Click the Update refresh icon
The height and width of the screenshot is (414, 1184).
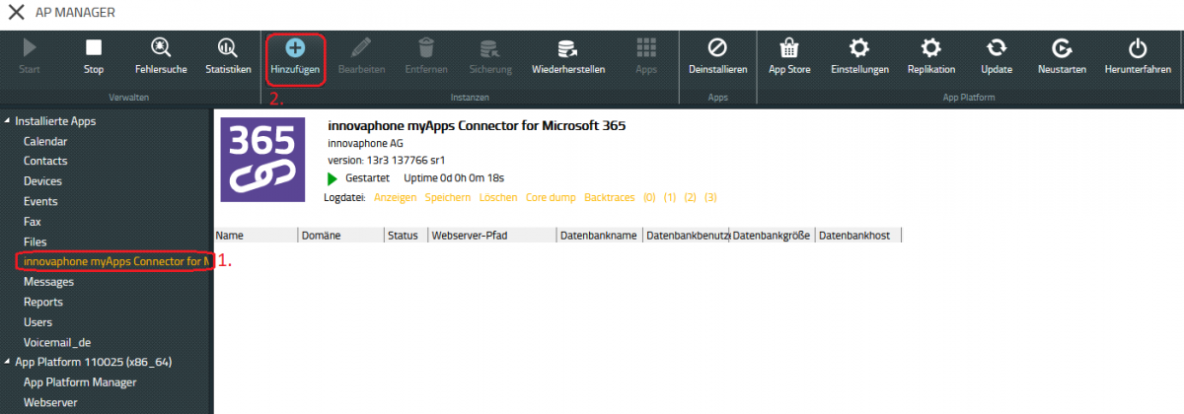point(996,47)
